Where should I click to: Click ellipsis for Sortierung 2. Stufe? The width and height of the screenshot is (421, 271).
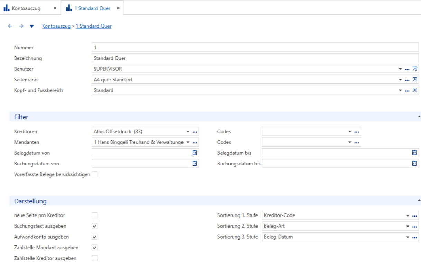(414, 227)
